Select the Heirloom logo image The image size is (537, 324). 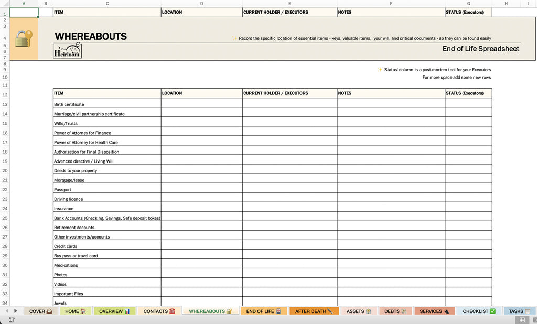click(67, 51)
